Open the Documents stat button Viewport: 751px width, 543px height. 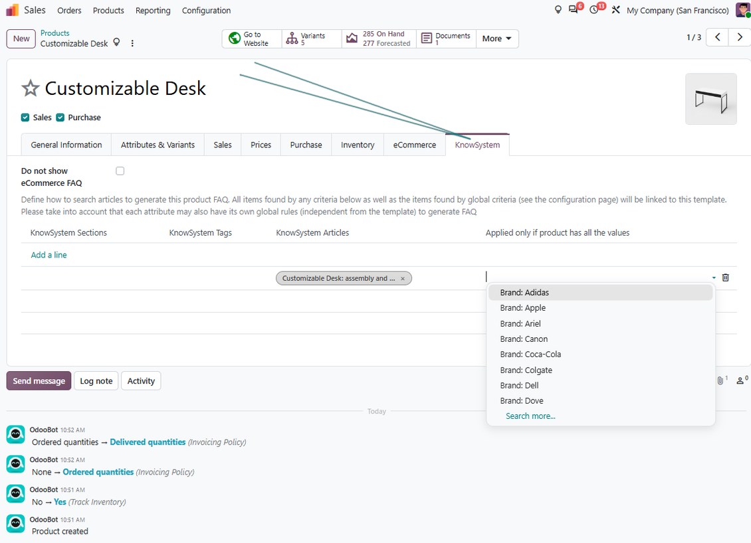pyautogui.click(x=446, y=39)
